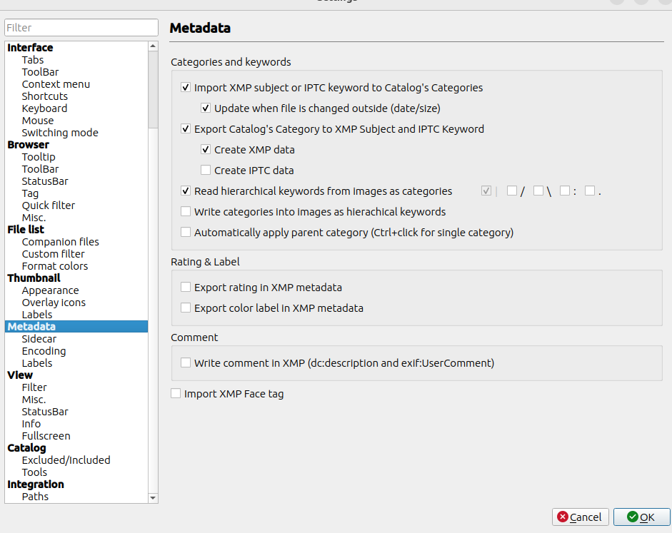Enable Export rating in XMP metadata
The width and height of the screenshot is (672, 533).
click(x=186, y=288)
